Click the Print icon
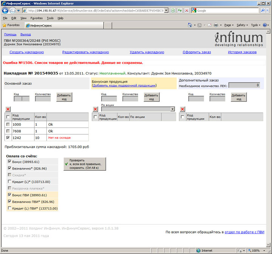272x254 pixels. point(216,25)
